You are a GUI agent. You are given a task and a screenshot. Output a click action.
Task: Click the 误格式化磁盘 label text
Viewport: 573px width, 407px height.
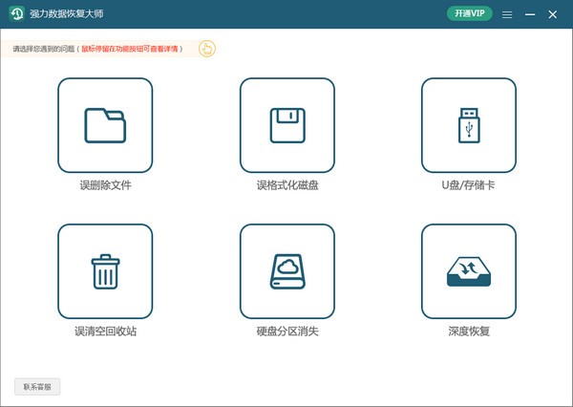click(287, 185)
